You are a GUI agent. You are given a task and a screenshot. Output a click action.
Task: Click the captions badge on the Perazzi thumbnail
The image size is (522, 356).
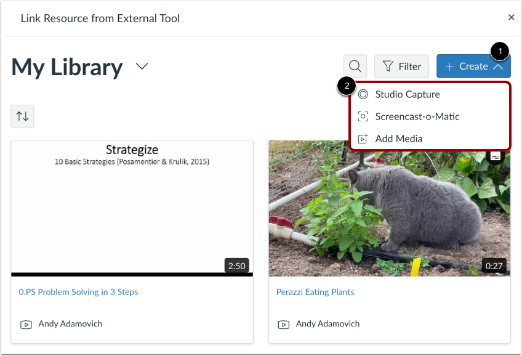pyautogui.click(x=496, y=156)
